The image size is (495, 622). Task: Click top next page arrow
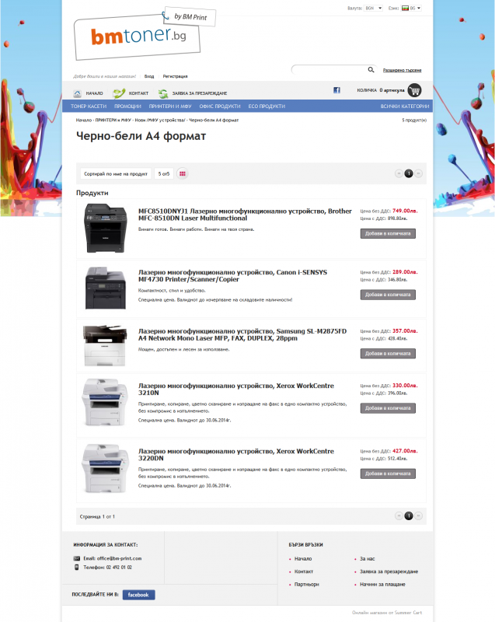coord(419,173)
